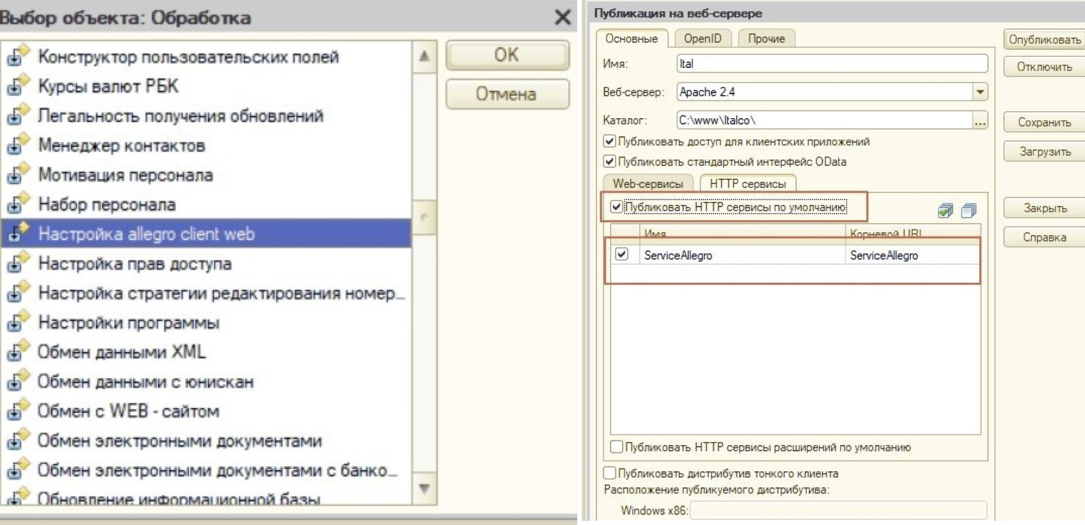The height and width of the screenshot is (525, 1085).
Task: Switch to the Основные tab
Action: (x=631, y=39)
